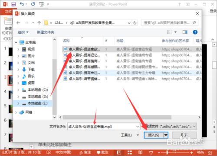
Task: Fit slide to window icon in status bar
Action: (x=210, y=153)
